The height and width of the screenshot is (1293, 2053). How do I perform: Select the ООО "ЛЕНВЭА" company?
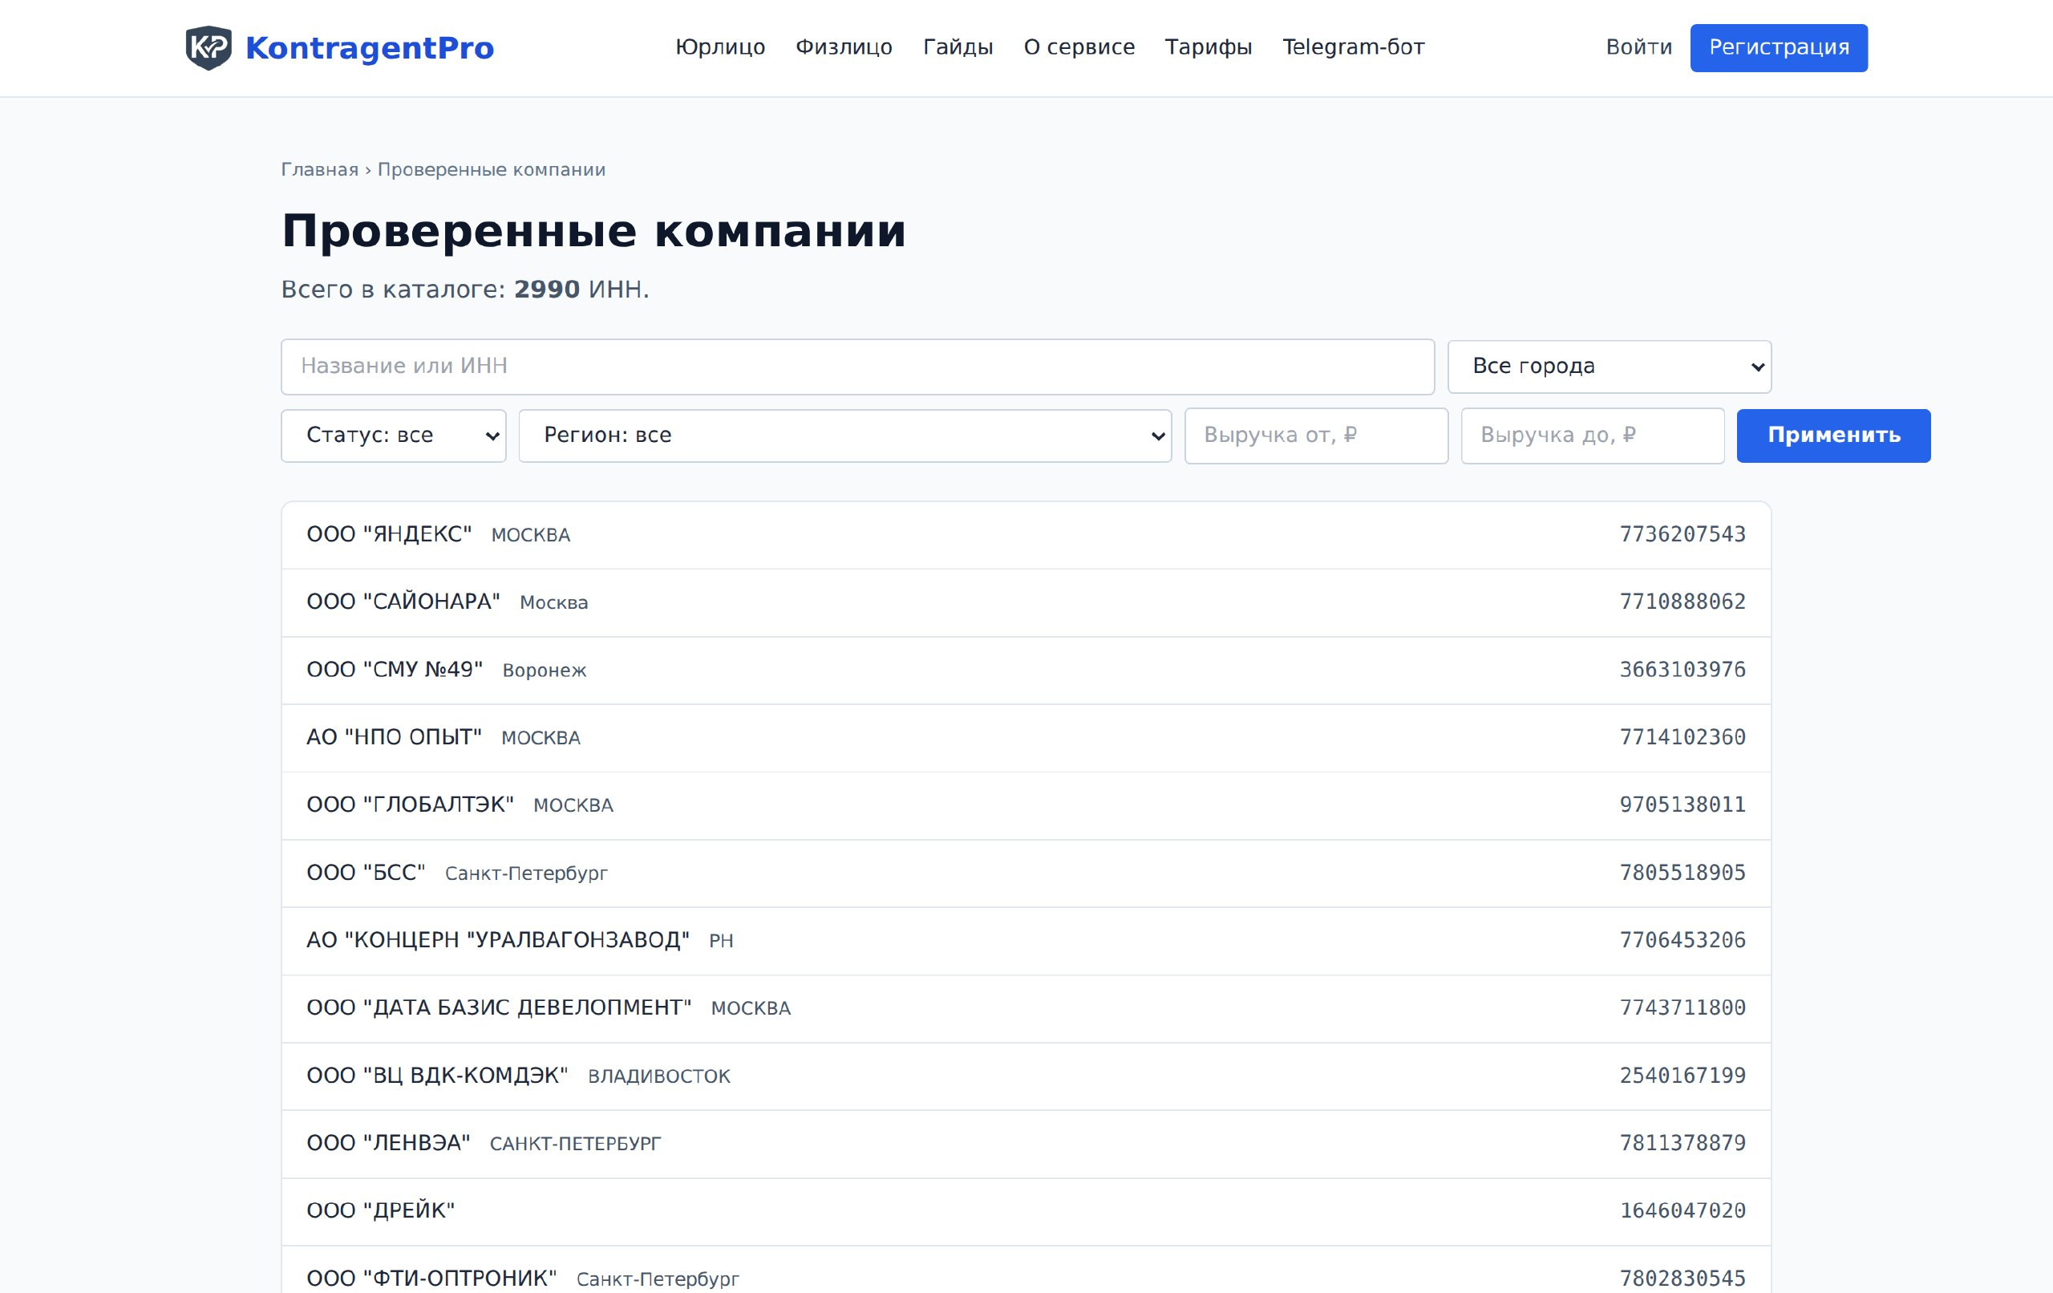(x=1026, y=1144)
